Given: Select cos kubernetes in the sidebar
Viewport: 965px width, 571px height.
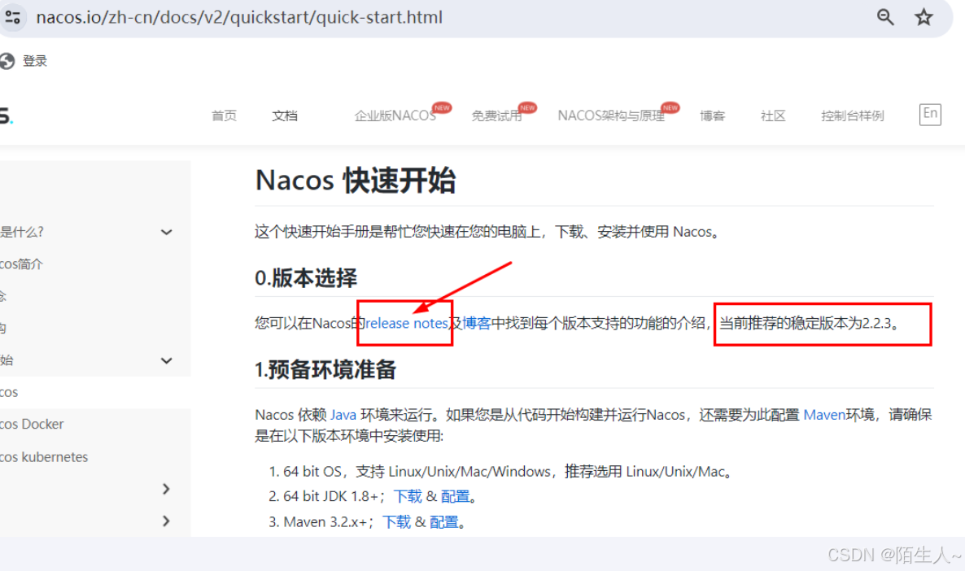Looking at the screenshot, I should pos(44,456).
